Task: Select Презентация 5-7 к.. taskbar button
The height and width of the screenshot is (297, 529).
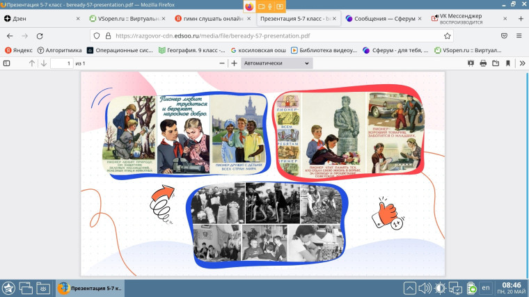Action: click(90, 288)
